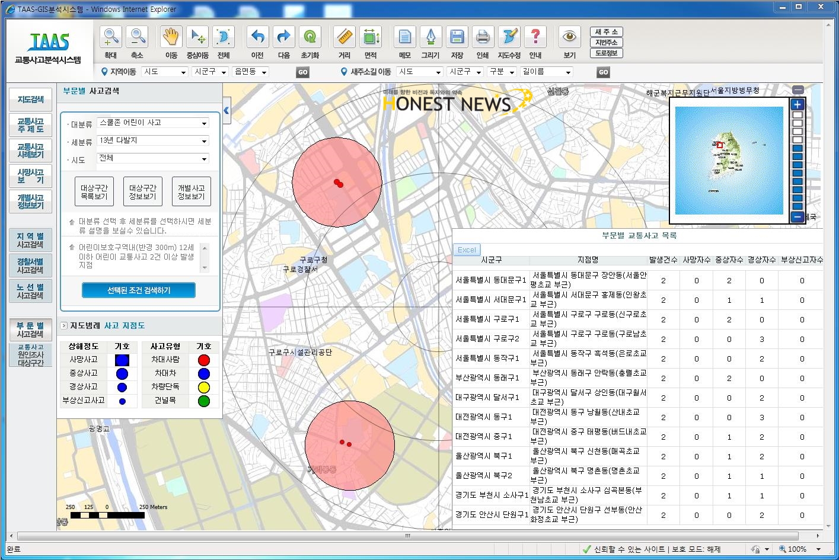Toggle the 지도범례 legend panel expander

coord(64,325)
